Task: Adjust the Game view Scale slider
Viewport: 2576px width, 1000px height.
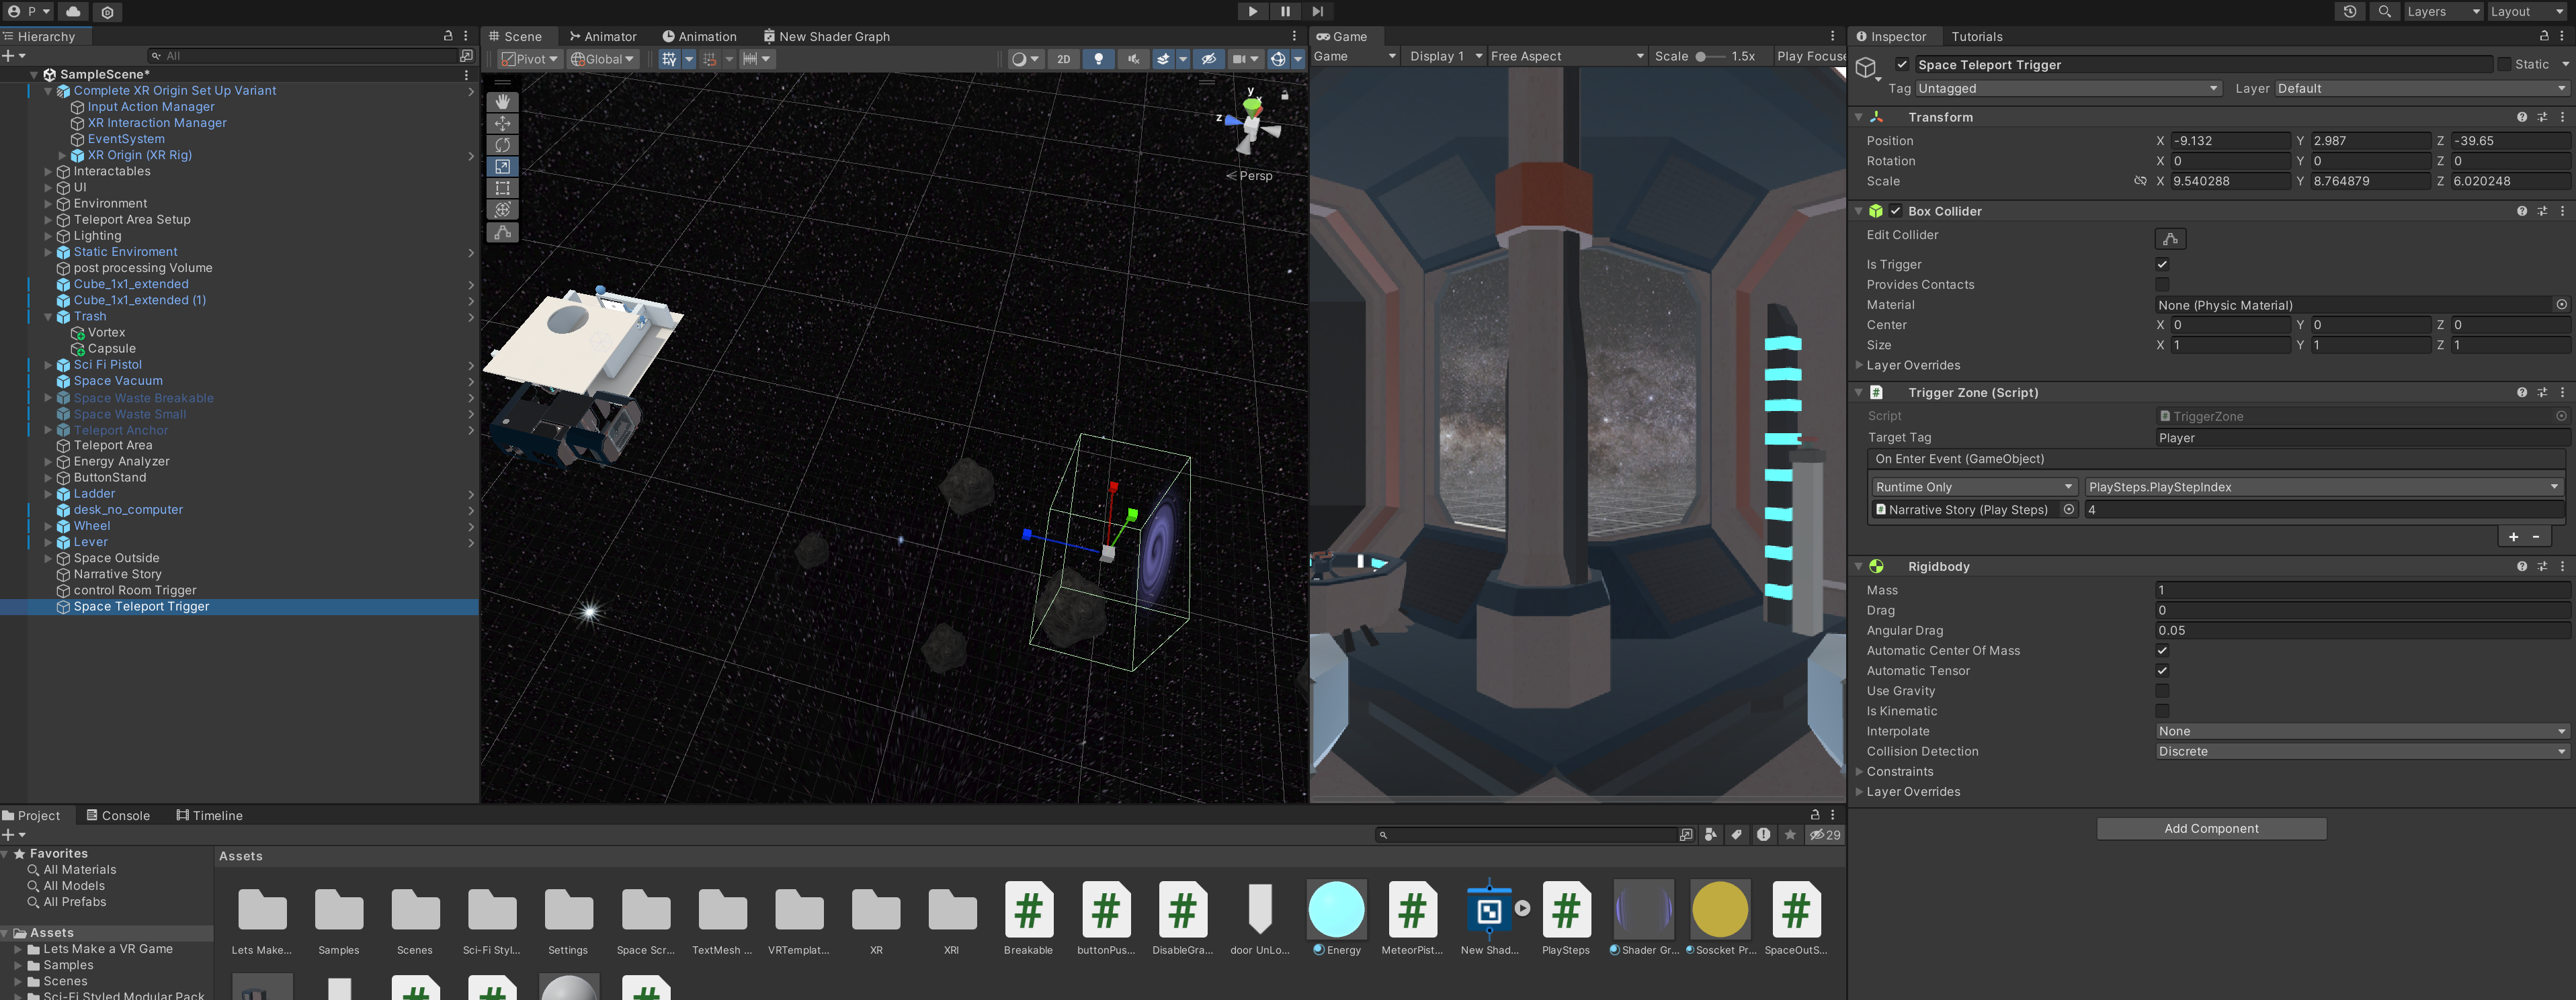Action: [x=1701, y=56]
